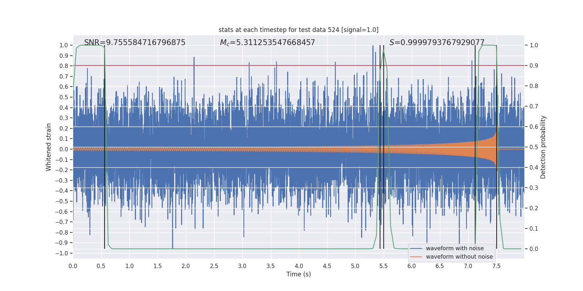The width and height of the screenshot is (583, 291).
Task: Click the 0.5 tick on the time axis
Action: coord(101,266)
